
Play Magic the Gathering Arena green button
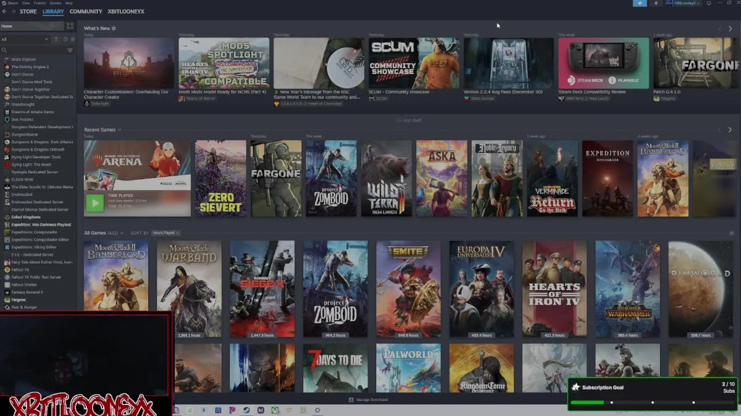(x=95, y=202)
